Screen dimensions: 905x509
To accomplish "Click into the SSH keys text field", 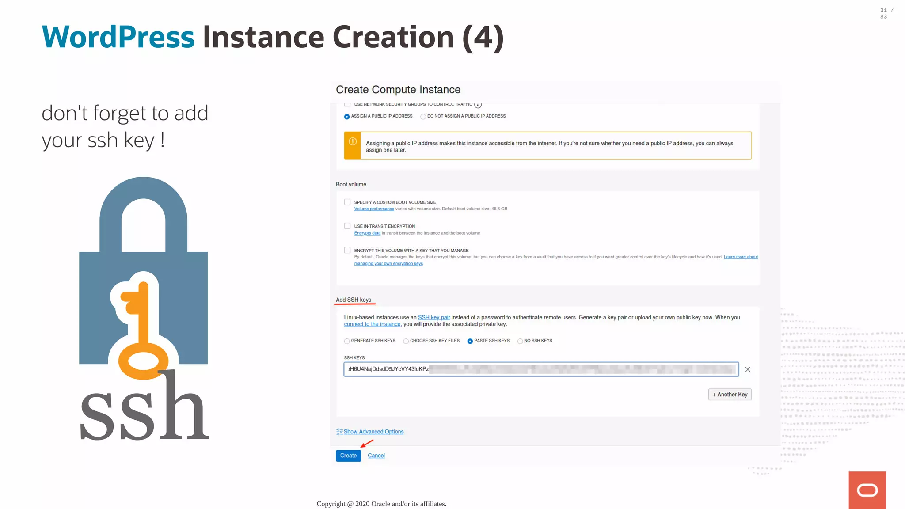I will [x=541, y=369].
